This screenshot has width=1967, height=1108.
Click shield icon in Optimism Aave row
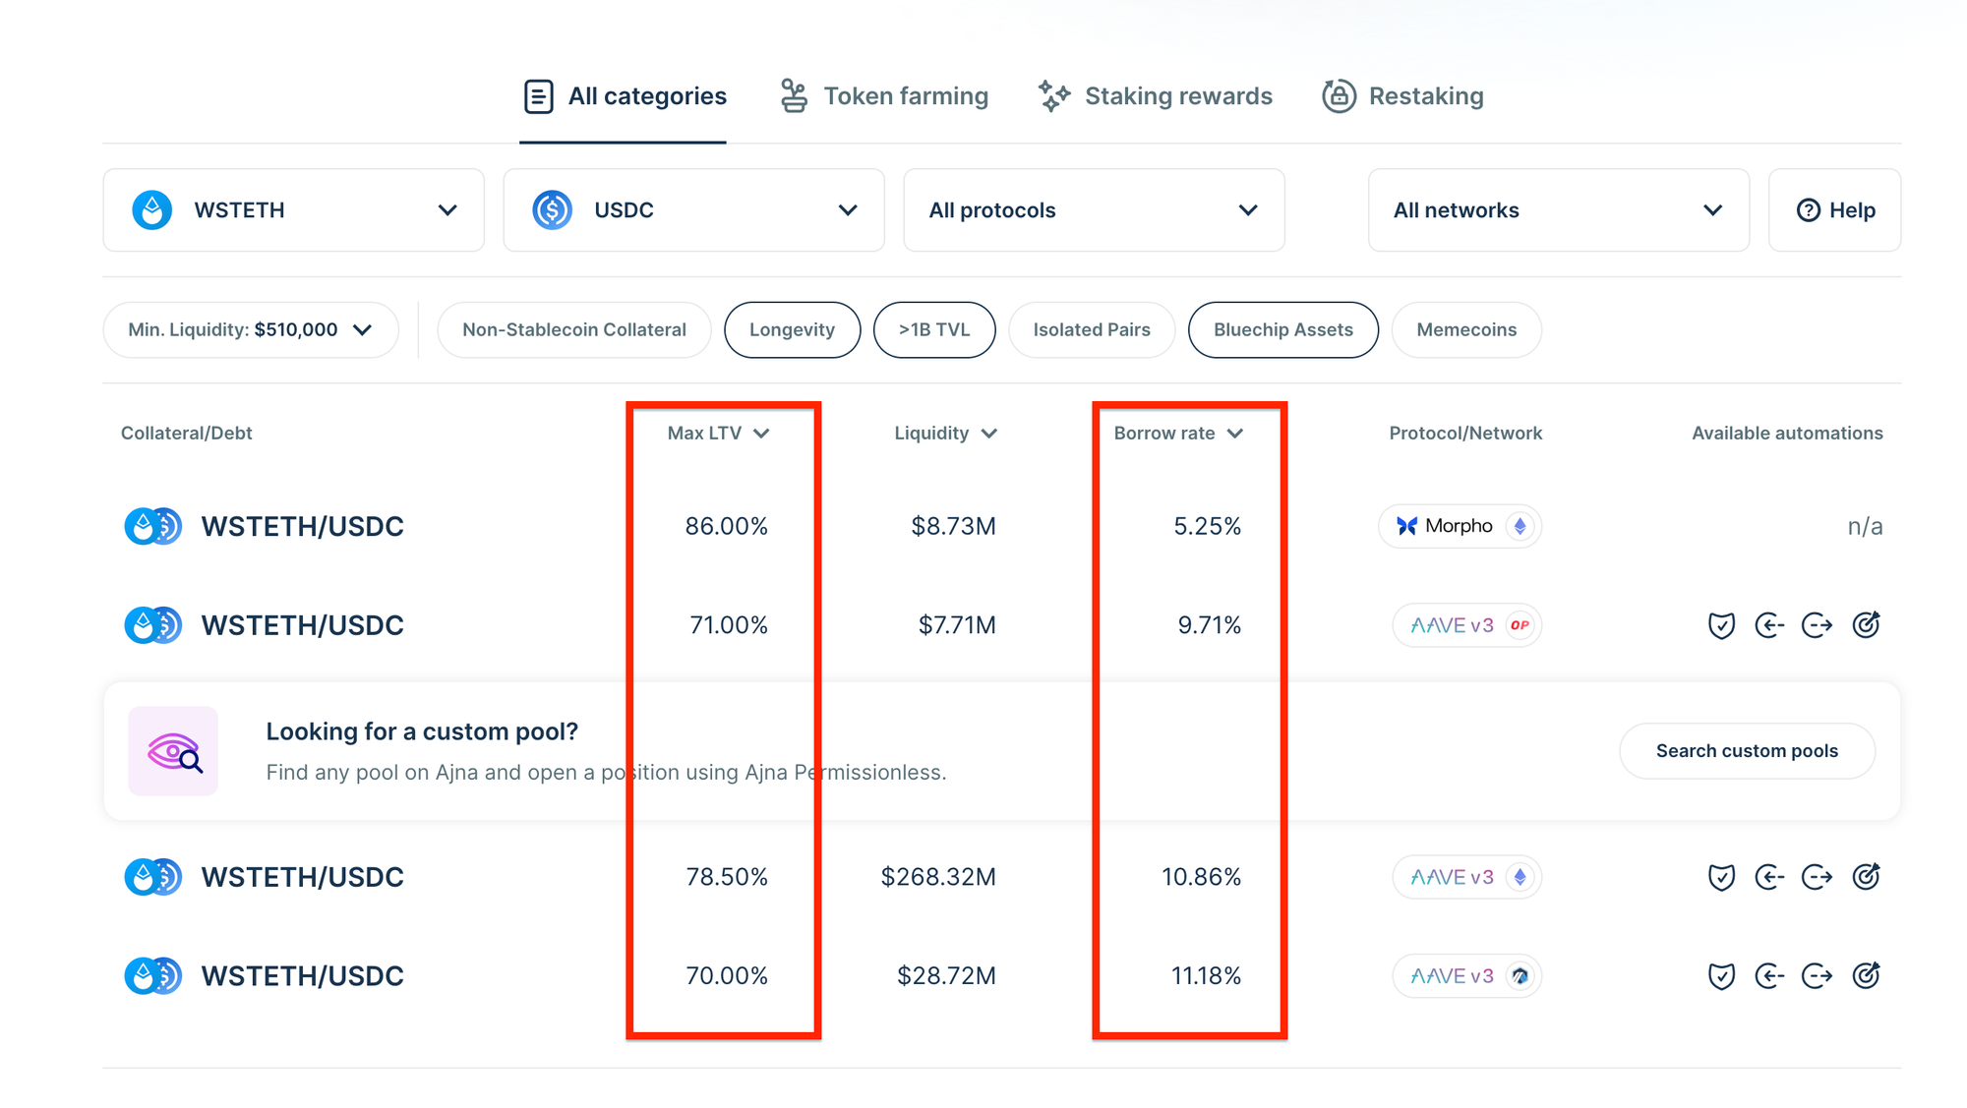1721,625
